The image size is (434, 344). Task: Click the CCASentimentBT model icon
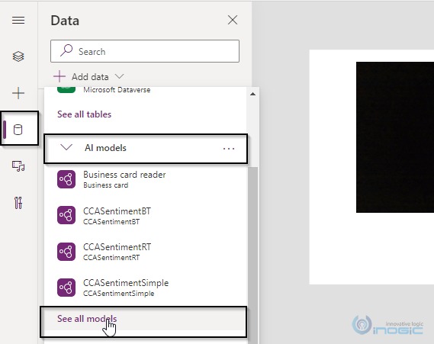pyautogui.click(x=66, y=215)
